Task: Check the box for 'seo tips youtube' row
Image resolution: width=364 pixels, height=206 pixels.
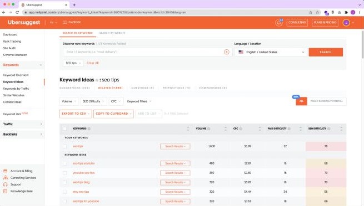Action: pyautogui.click(x=65, y=163)
